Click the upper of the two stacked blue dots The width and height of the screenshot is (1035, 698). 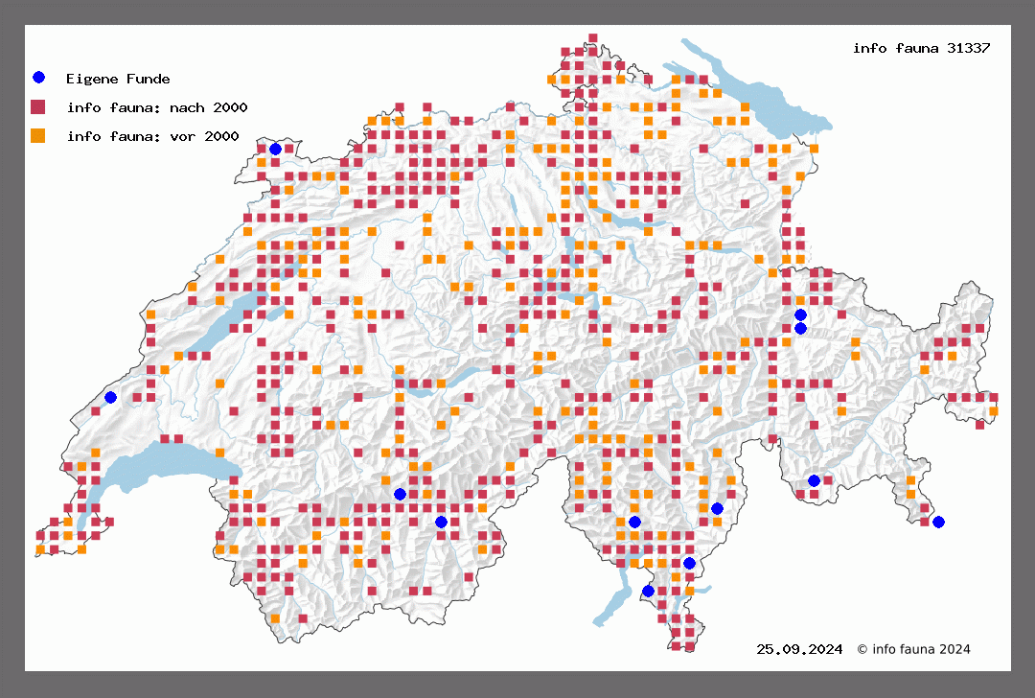[800, 314]
